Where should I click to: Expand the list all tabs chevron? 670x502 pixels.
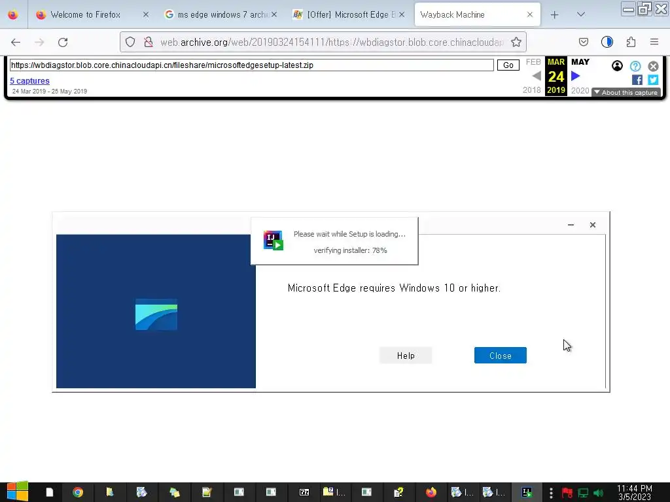(580, 14)
